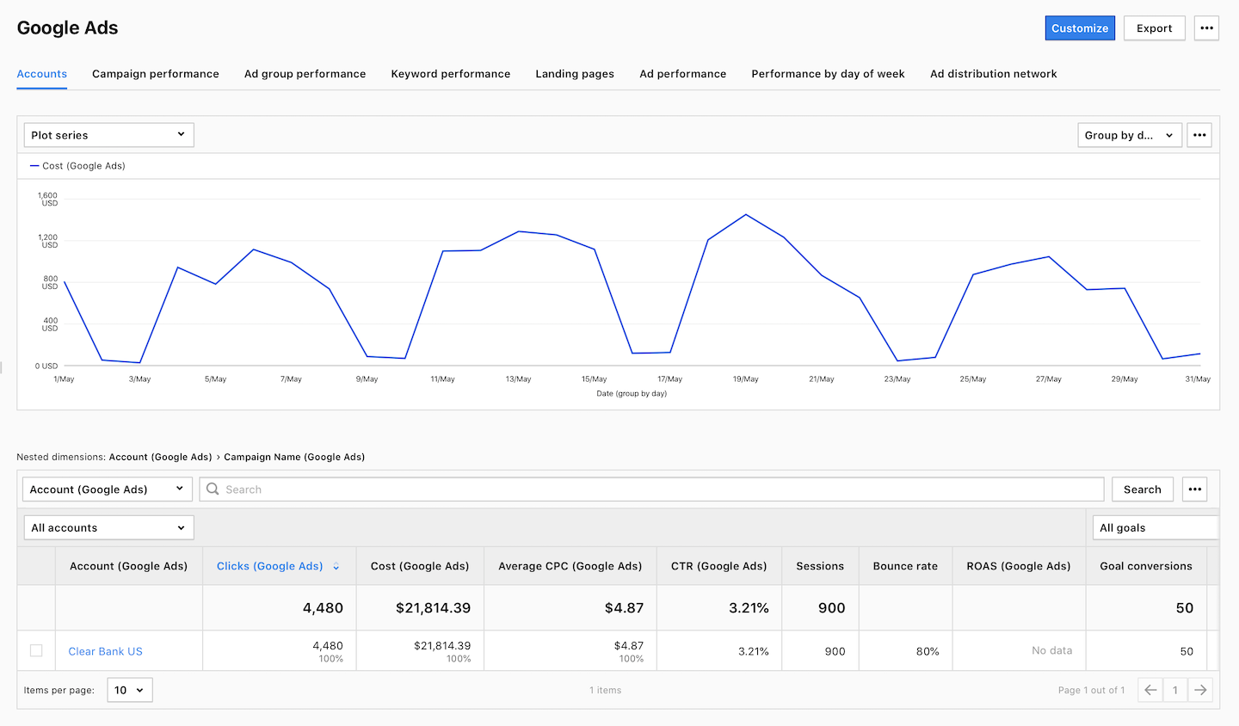Switch to the Accounts tab
Viewport: 1239px width, 726px height.
tap(42, 74)
